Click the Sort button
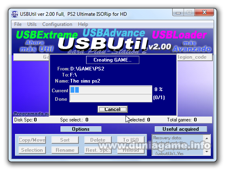Screen dimensions: 225x170 tap(65, 140)
